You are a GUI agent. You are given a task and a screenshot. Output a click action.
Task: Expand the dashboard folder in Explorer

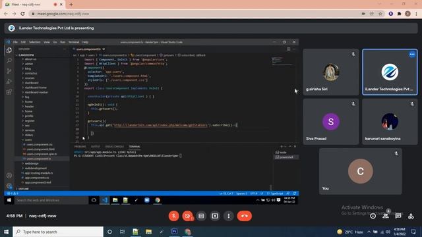32,83
